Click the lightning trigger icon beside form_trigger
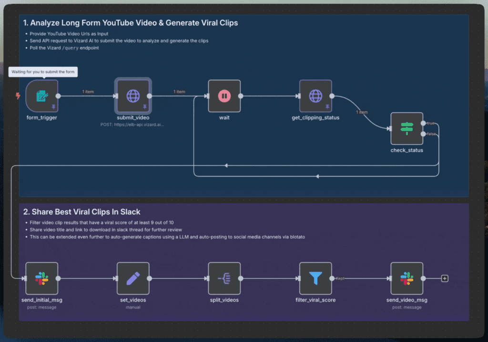This screenshot has height=342, width=488. click(x=18, y=96)
